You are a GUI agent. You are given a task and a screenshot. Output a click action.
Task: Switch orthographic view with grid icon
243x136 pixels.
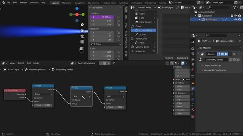[x=82, y=42]
